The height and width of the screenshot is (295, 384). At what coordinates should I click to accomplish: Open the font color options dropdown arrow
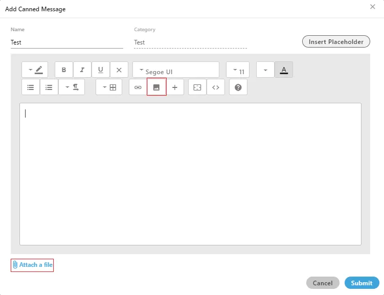(x=265, y=70)
